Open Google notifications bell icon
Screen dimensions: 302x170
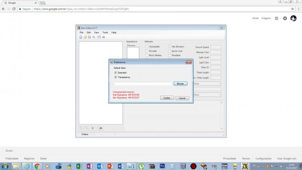285,18
